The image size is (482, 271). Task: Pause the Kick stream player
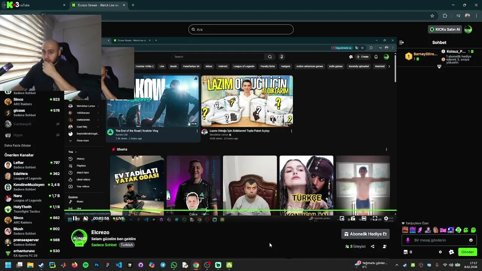tap(76, 218)
